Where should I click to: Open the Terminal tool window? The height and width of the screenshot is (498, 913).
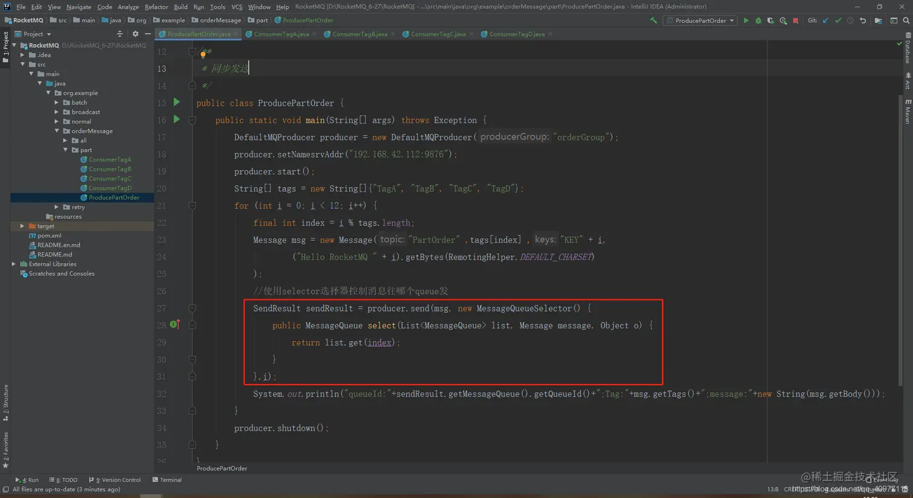click(167, 480)
